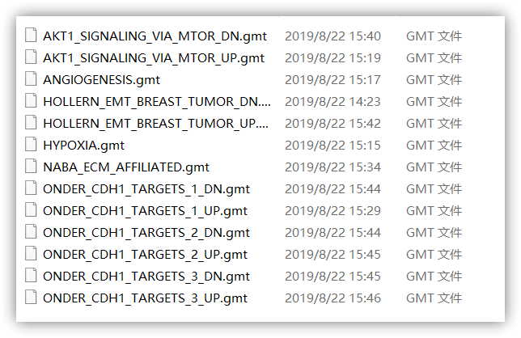Viewport: 521px width, 338px height.
Task: Select the HOLLERN_EMT_BREAST_TUMOR_DN file name
Action: pyautogui.click(x=157, y=102)
